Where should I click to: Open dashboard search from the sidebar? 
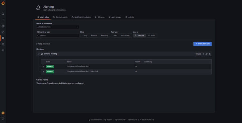pyautogui.click(x=3, y=14)
